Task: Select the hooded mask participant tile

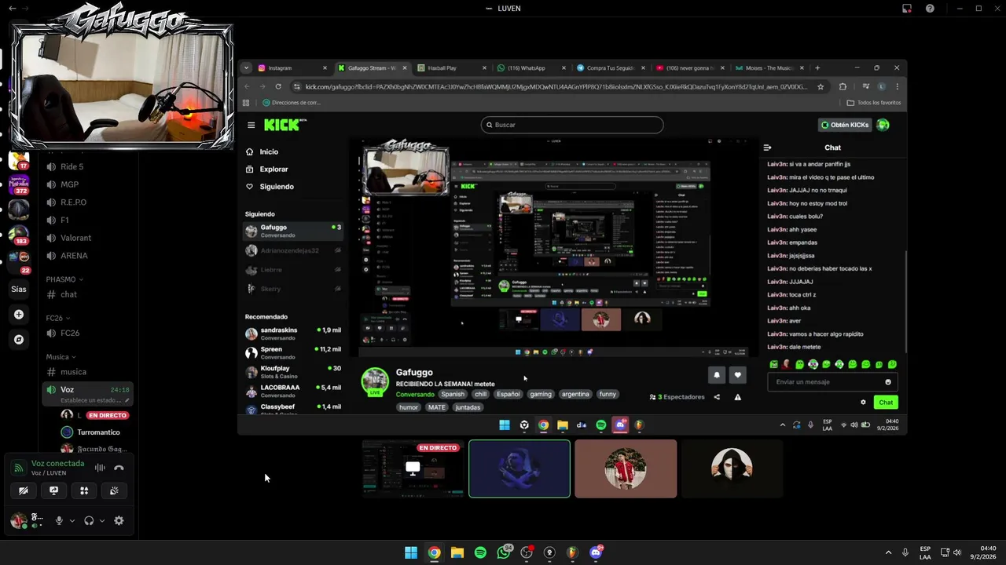Action: tap(732, 468)
